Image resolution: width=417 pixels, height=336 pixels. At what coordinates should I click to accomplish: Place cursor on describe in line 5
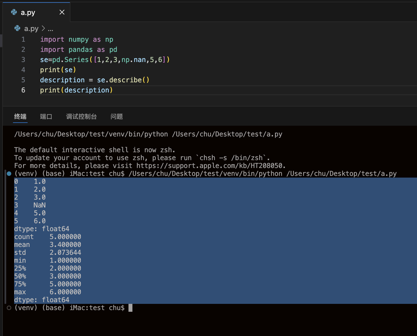point(125,80)
